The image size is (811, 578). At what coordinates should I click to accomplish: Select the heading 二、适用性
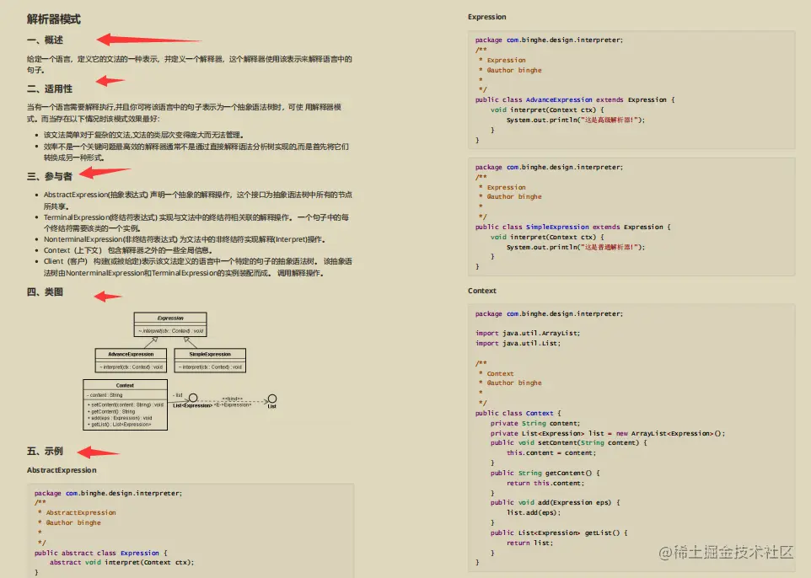(50, 89)
